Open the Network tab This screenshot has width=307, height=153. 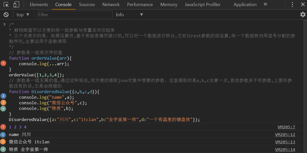click(111, 5)
